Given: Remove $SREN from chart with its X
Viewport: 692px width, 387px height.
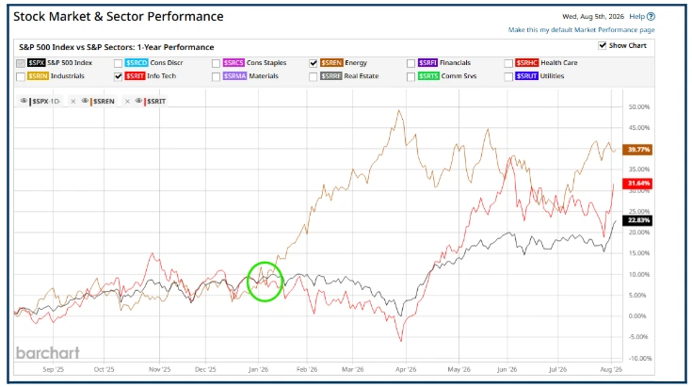Looking at the screenshot, I should click(73, 102).
